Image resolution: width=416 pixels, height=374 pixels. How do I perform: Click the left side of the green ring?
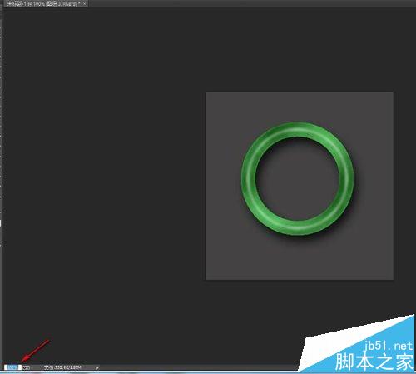coord(249,179)
